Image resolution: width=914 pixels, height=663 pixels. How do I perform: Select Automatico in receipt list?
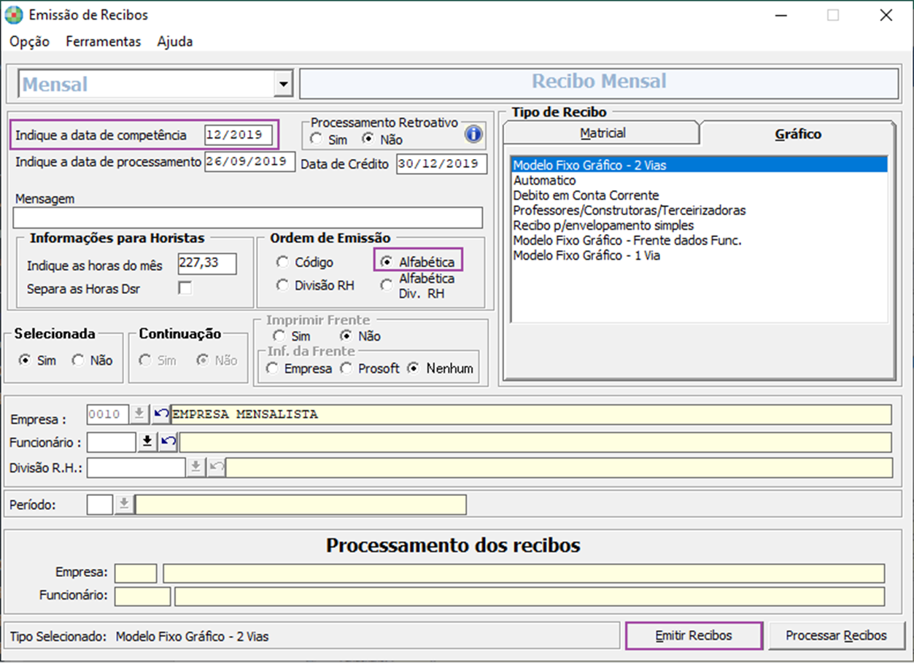tap(700, 180)
